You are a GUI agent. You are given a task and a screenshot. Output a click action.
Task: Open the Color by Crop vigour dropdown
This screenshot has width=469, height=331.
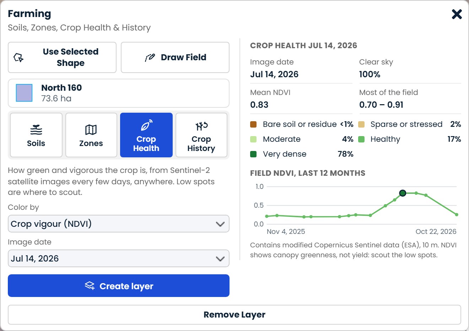[119, 224]
